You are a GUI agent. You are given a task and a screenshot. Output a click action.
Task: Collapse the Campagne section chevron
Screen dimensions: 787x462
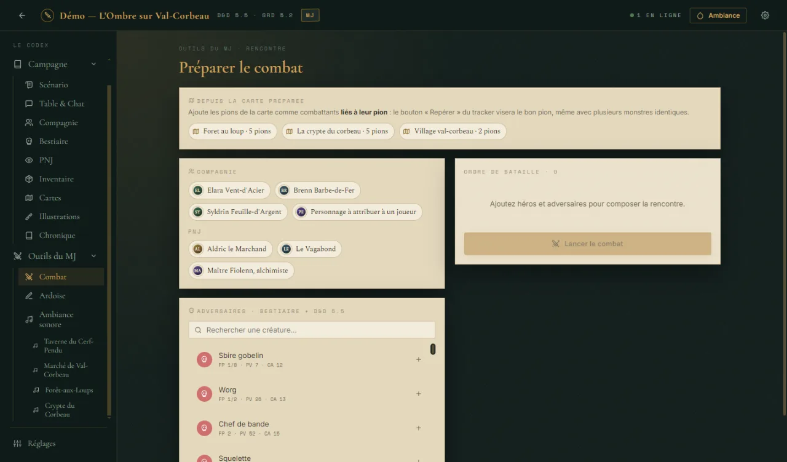click(x=93, y=64)
